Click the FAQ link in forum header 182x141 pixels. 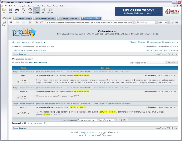tap(133, 43)
